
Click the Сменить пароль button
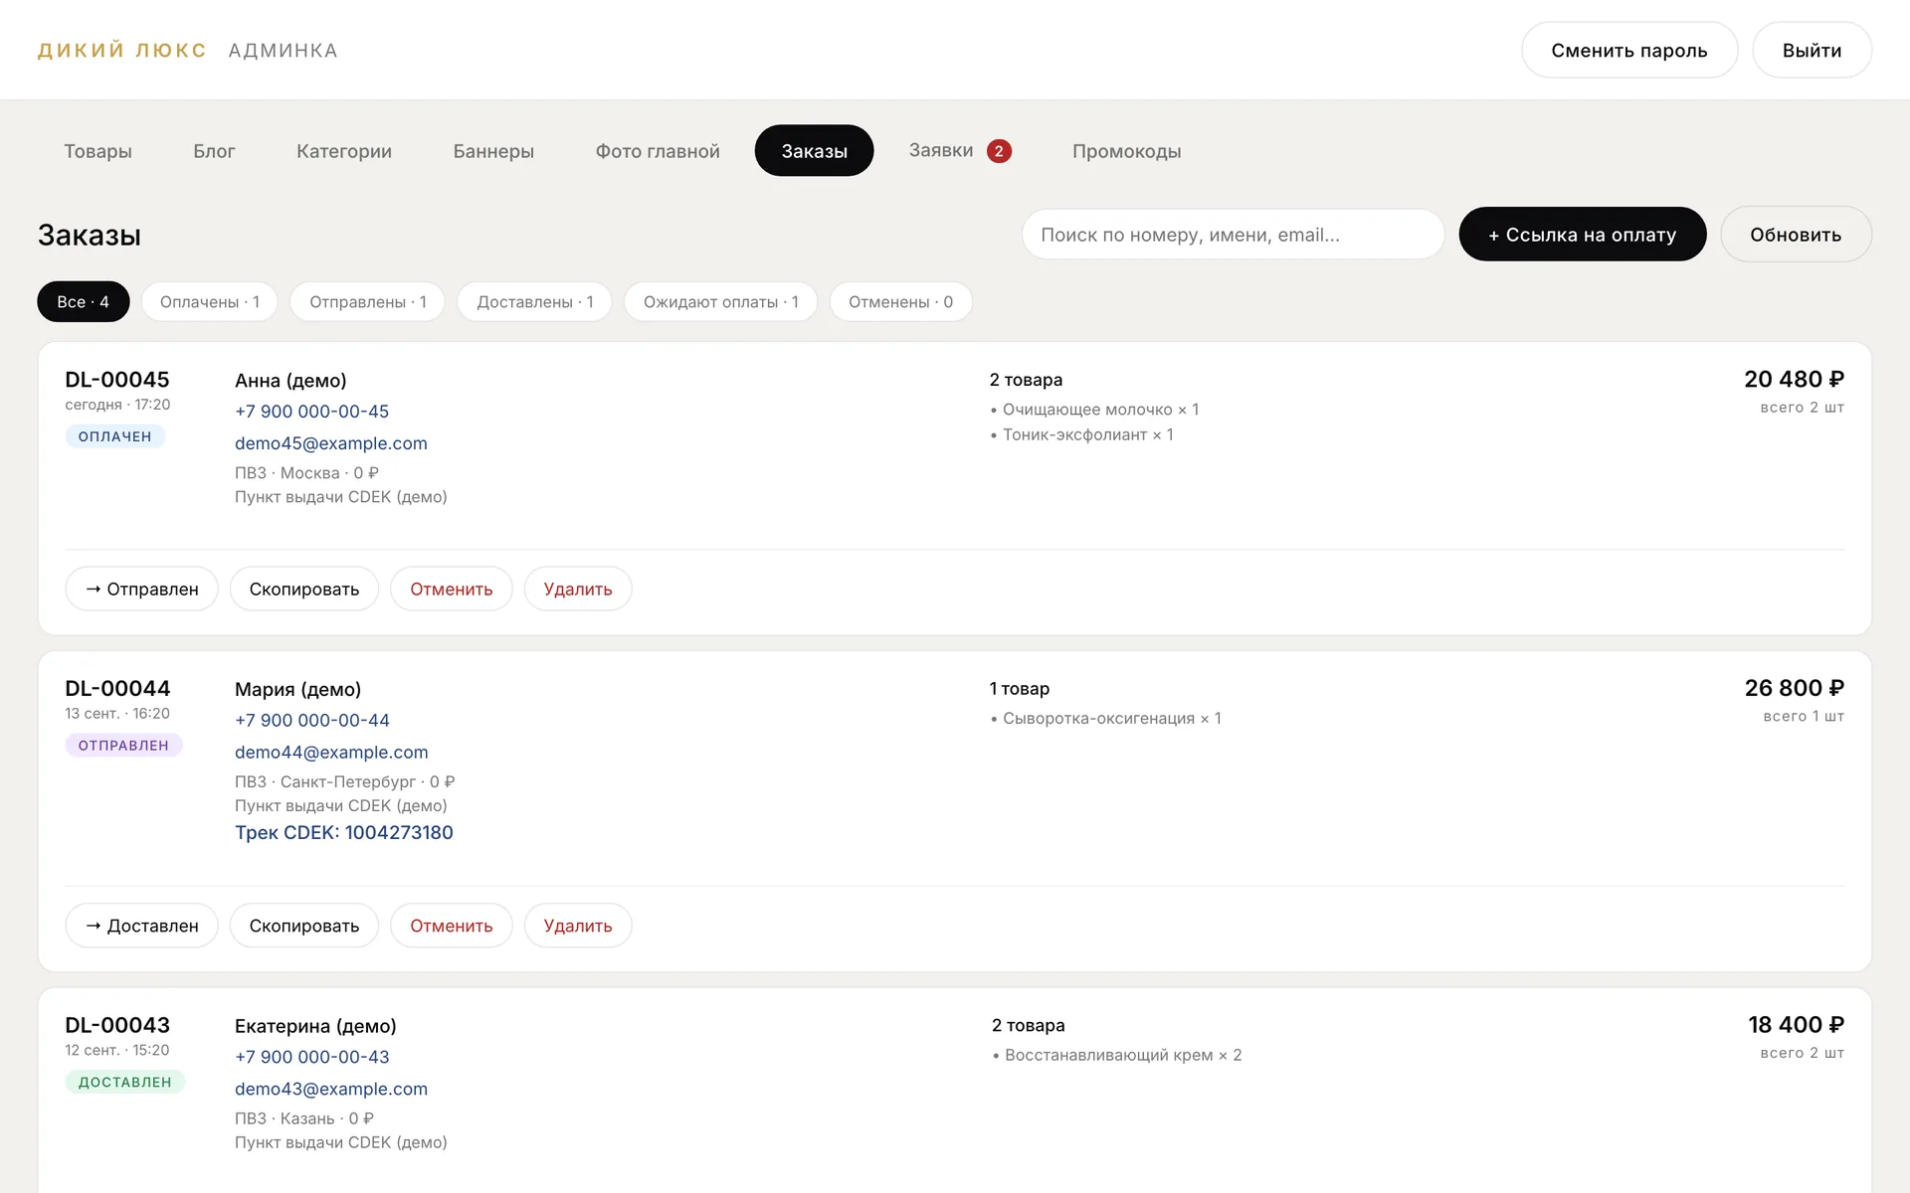pos(1629,51)
